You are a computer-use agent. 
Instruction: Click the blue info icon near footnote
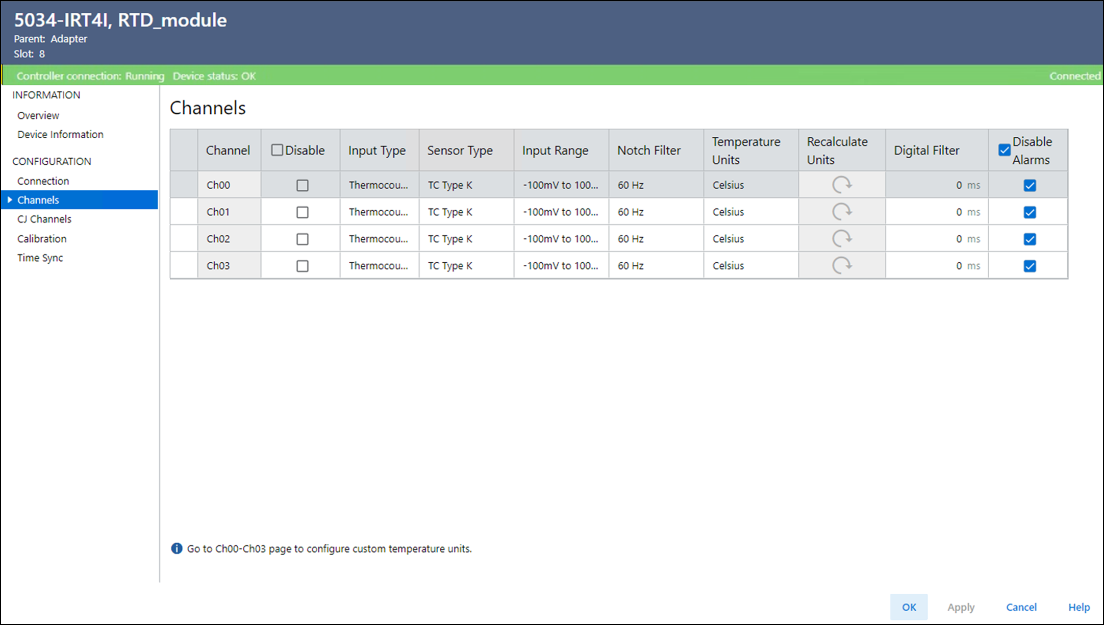(x=177, y=548)
